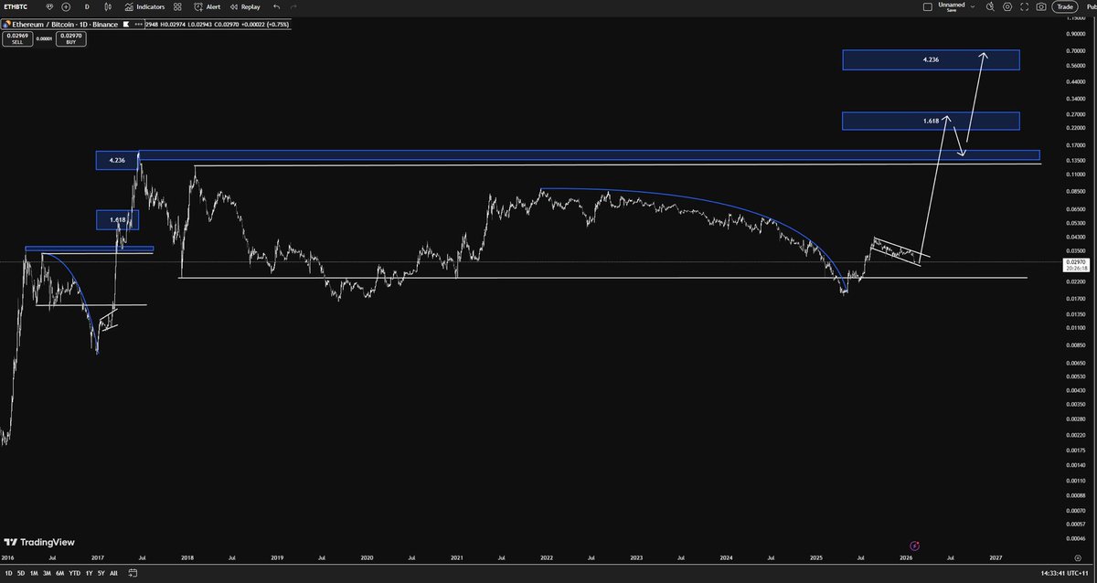Select the 6M time range
1097x583 pixels.
pyautogui.click(x=59, y=574)
